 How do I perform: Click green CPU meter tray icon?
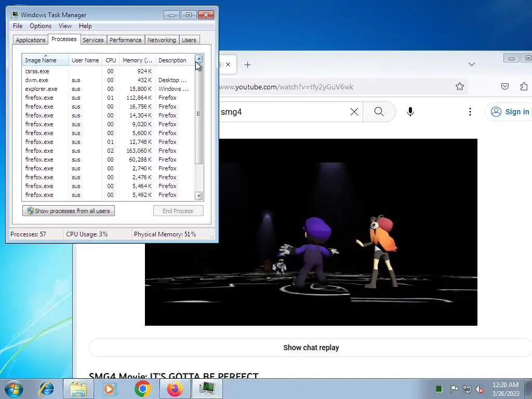click(438, 389)
